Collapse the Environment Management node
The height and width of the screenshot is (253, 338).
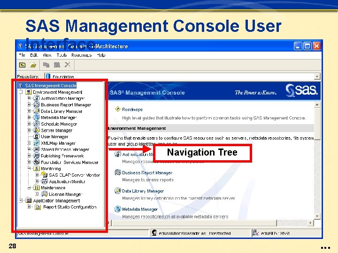[21, 92]
